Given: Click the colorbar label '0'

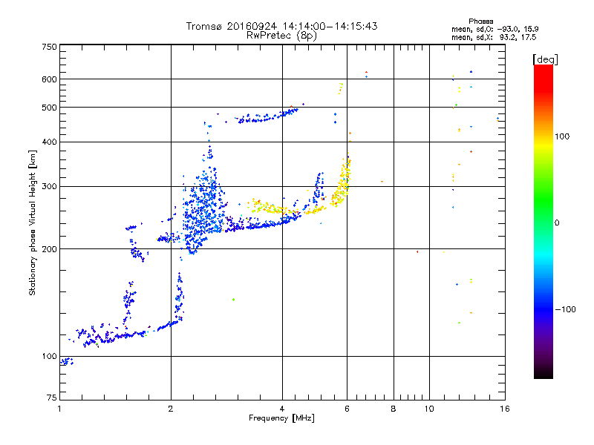Looking at the screenshot, I should (557, 222).
